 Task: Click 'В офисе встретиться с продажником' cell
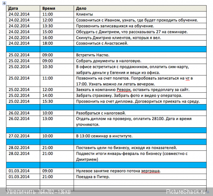(140, 70)
